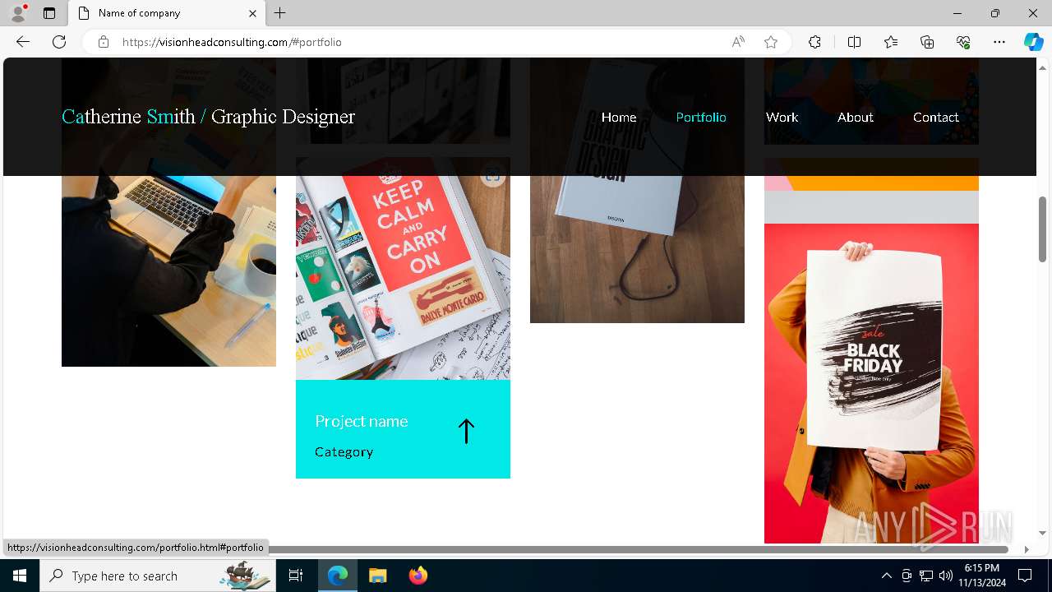Refresh the page with reload icon
The width and height of the screenshot is (1052, 592).
click(x=59, y=42)
